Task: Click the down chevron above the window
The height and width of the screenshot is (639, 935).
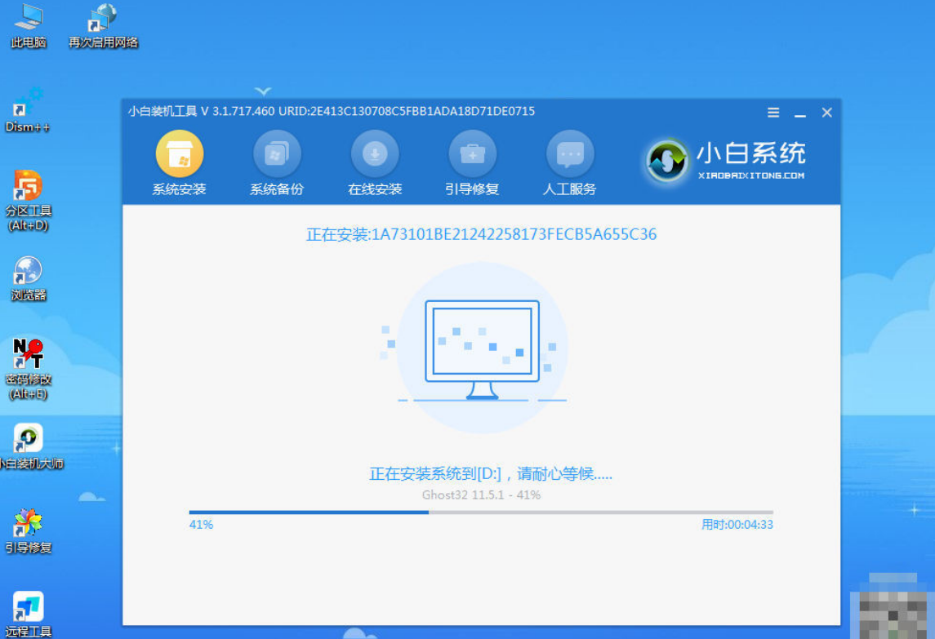Action: pyautogui.click(x=263, y=91)
